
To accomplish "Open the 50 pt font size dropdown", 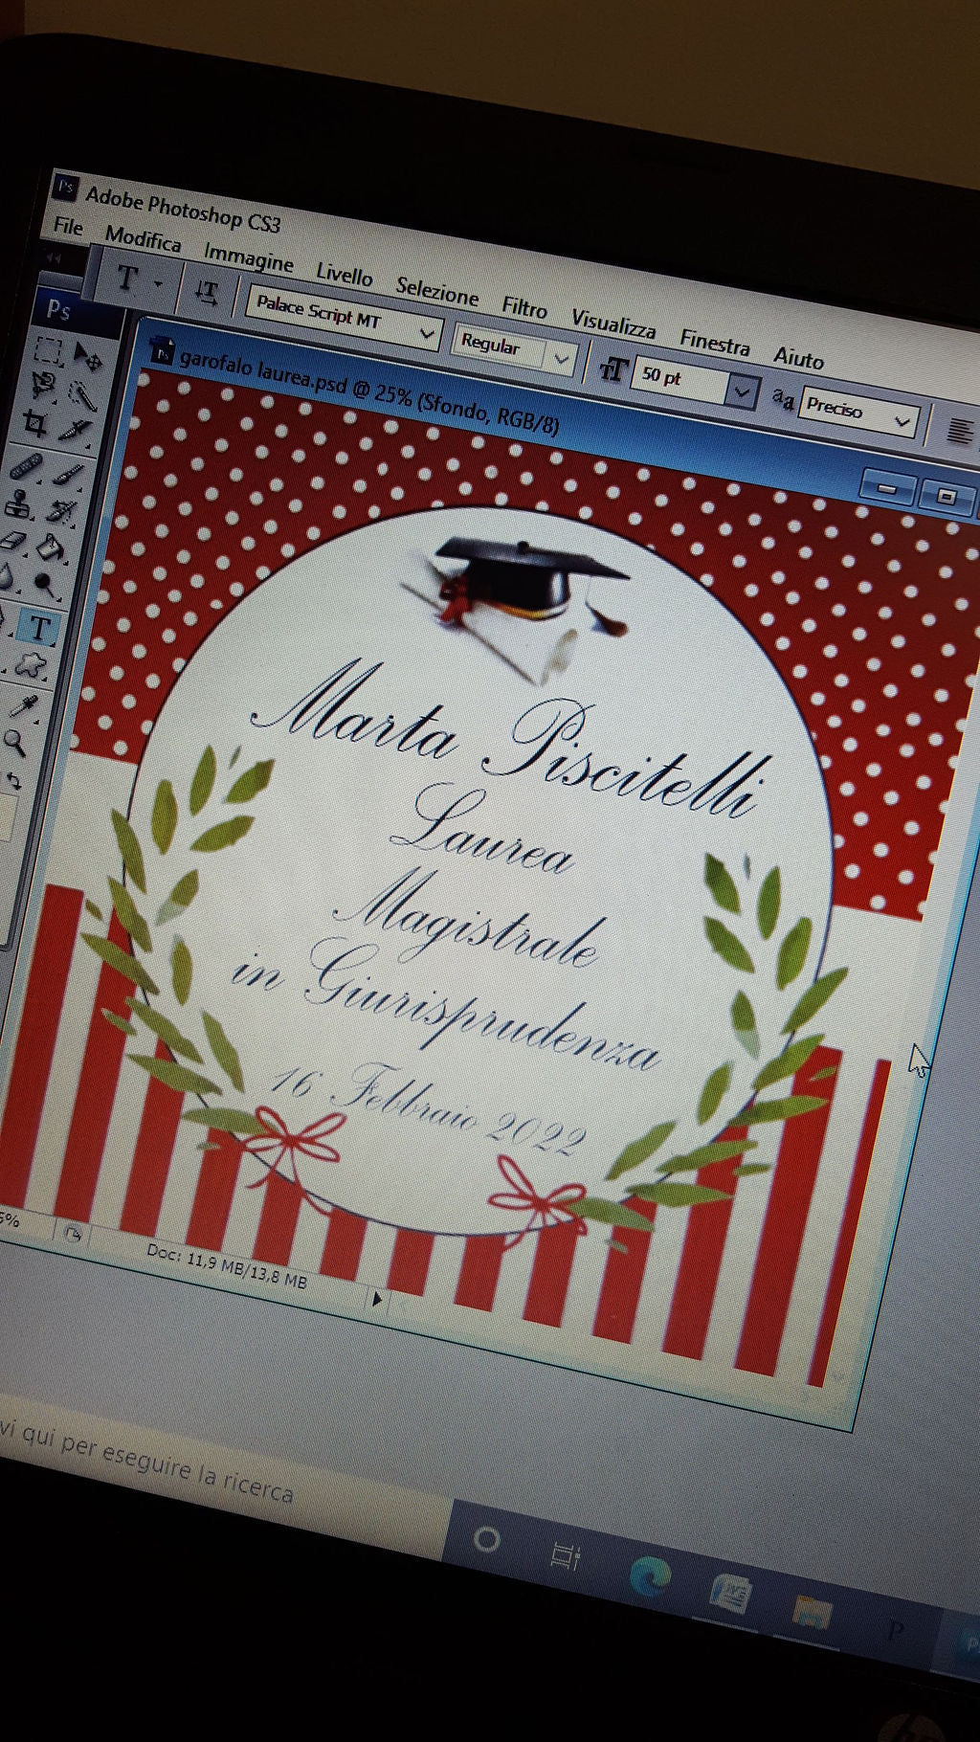I will (x=741, y=391).
